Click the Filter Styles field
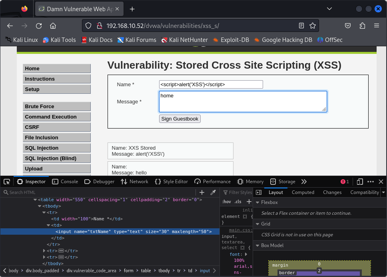 pos(237,192)
